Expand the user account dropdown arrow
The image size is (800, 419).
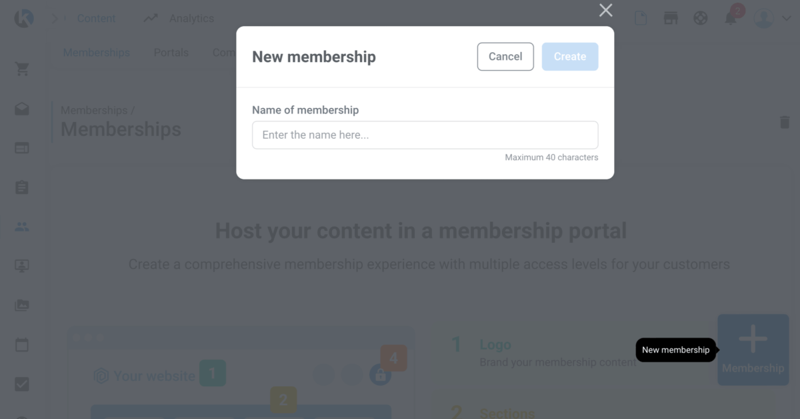pyautogui.click(x=786, y=19)
